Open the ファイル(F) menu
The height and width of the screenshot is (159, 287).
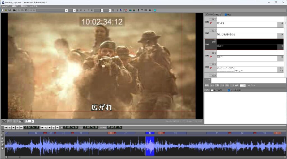(x=6, y=6)
